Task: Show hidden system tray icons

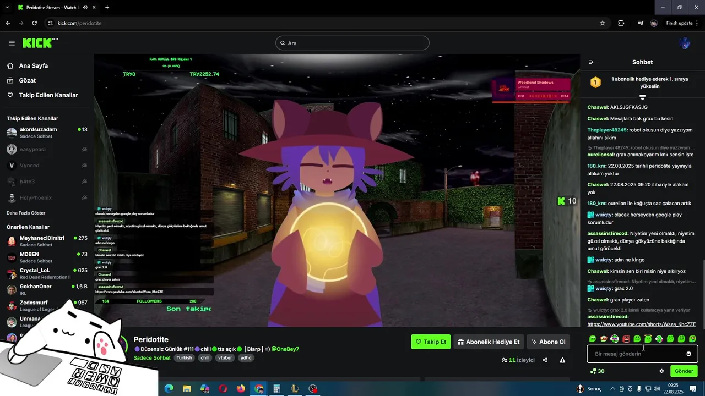Action: click(612, 389)
